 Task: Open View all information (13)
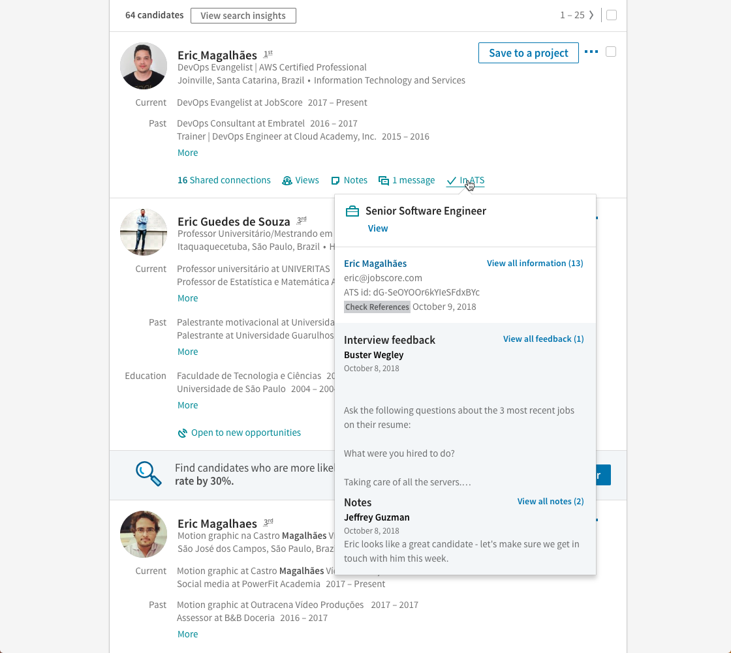[x=535, y=264]
